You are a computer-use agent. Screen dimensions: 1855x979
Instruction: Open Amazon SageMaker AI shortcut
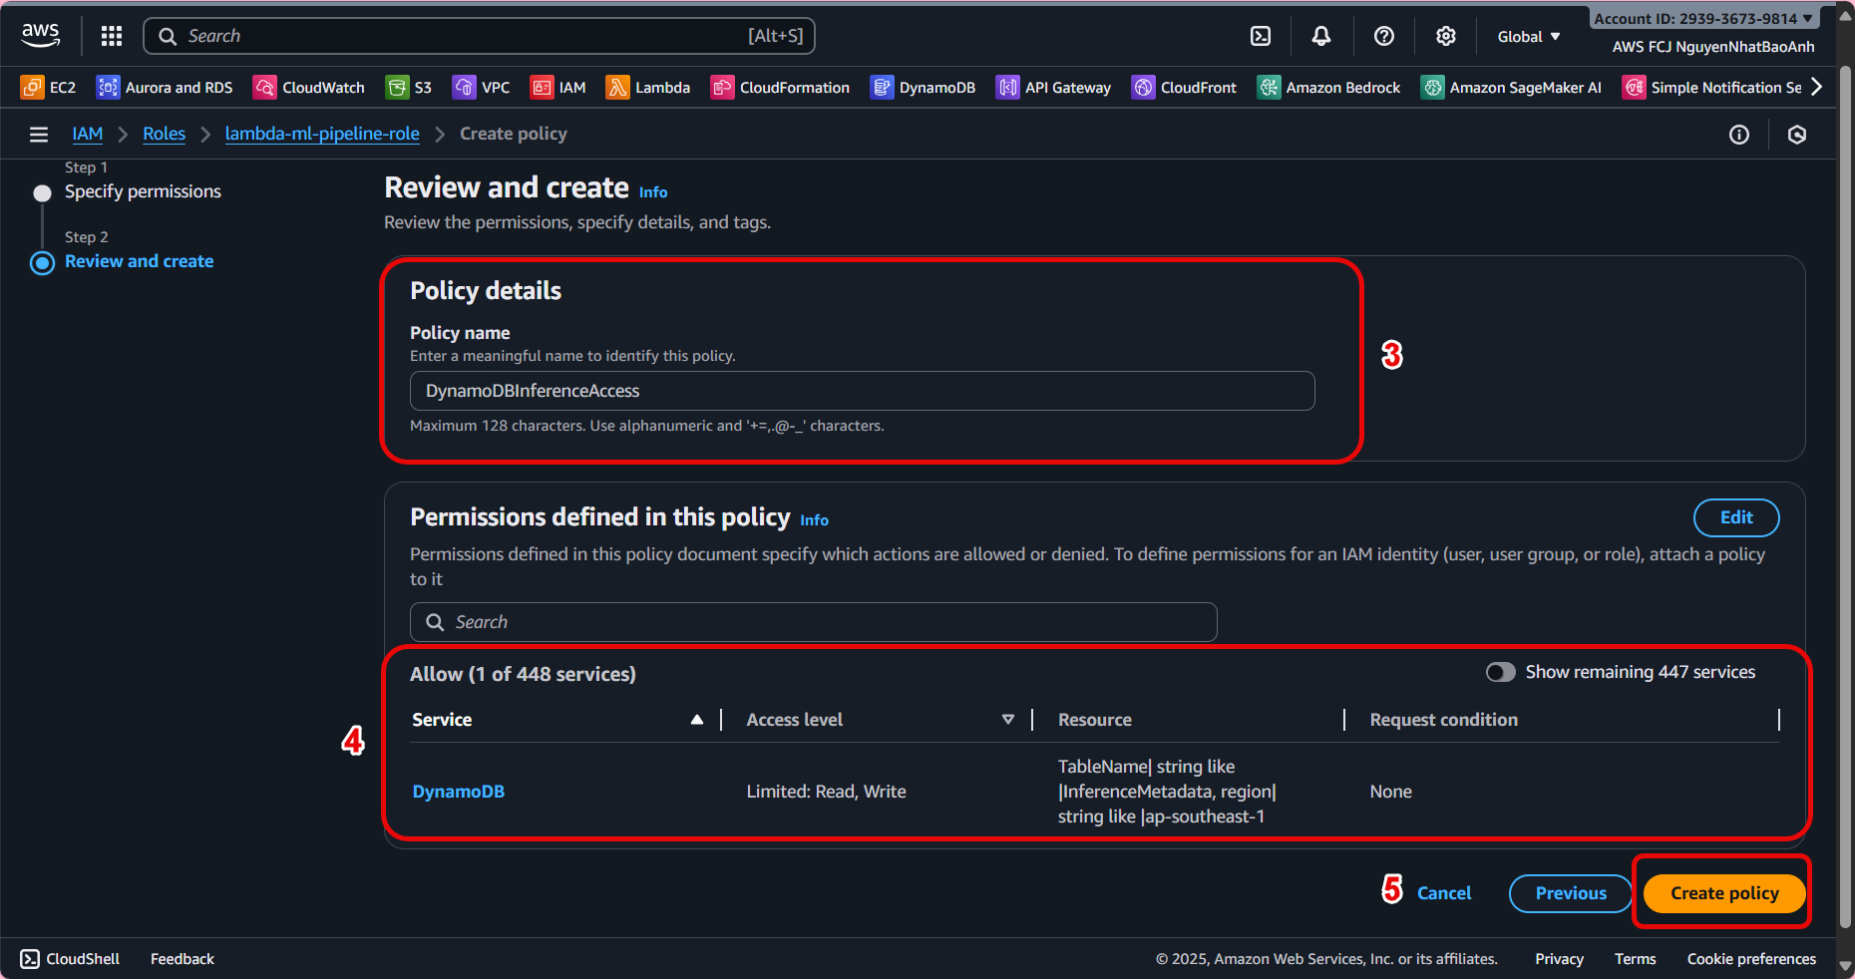tap(1511, 88)
